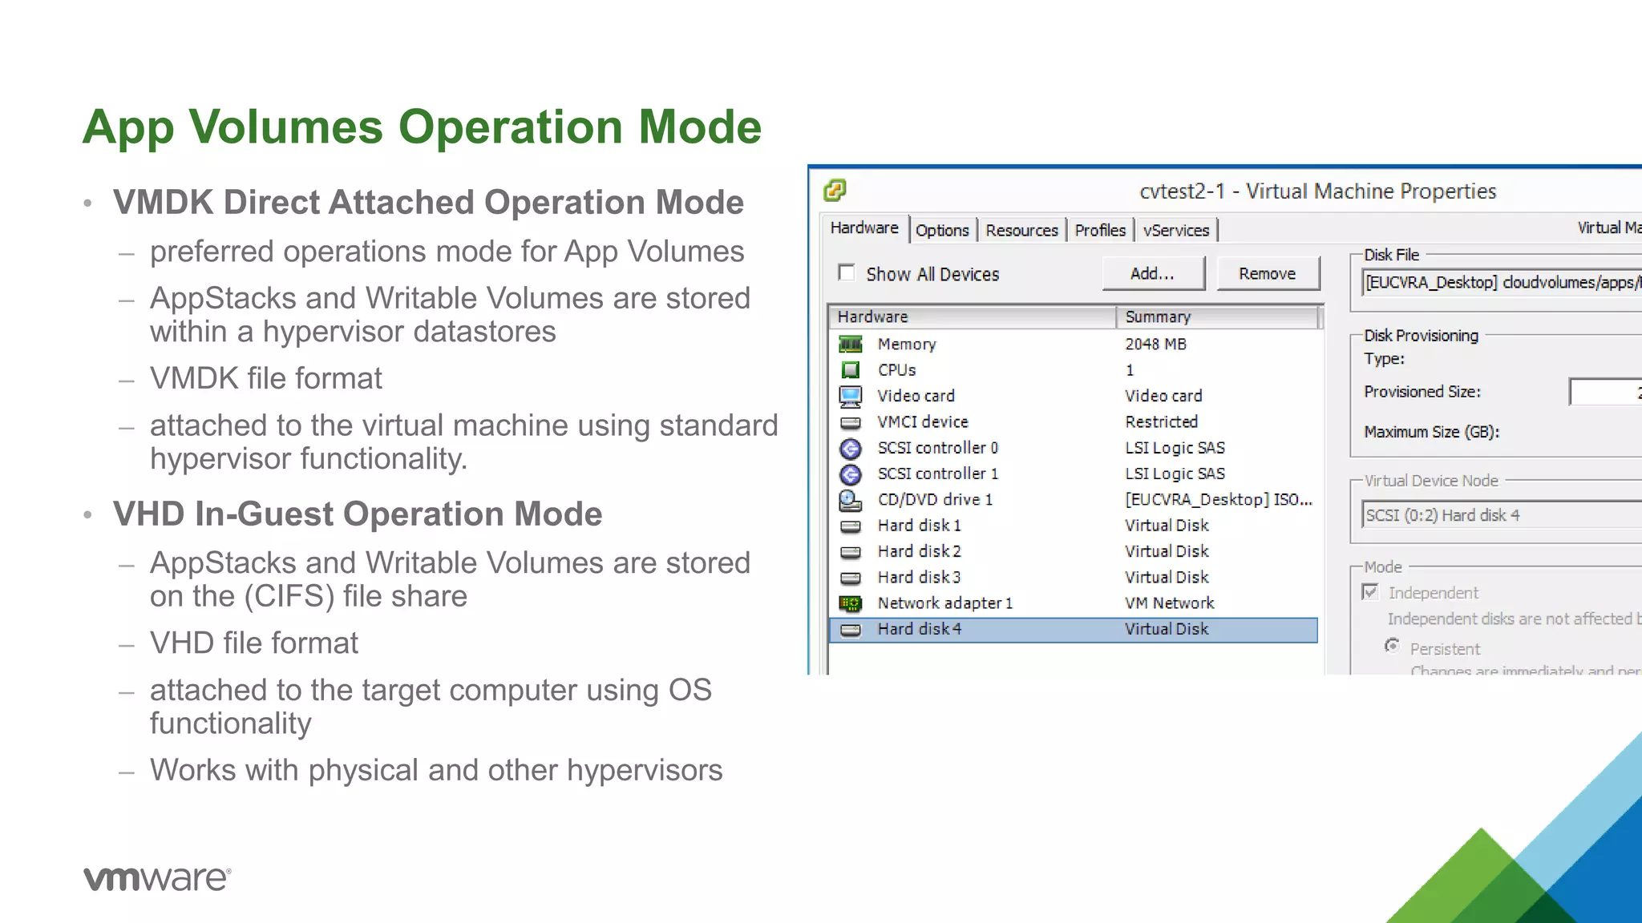Select Hard disk 4 row label
Image resolution: width=1642 pixels, height=923 pixels.
point(919,630)
